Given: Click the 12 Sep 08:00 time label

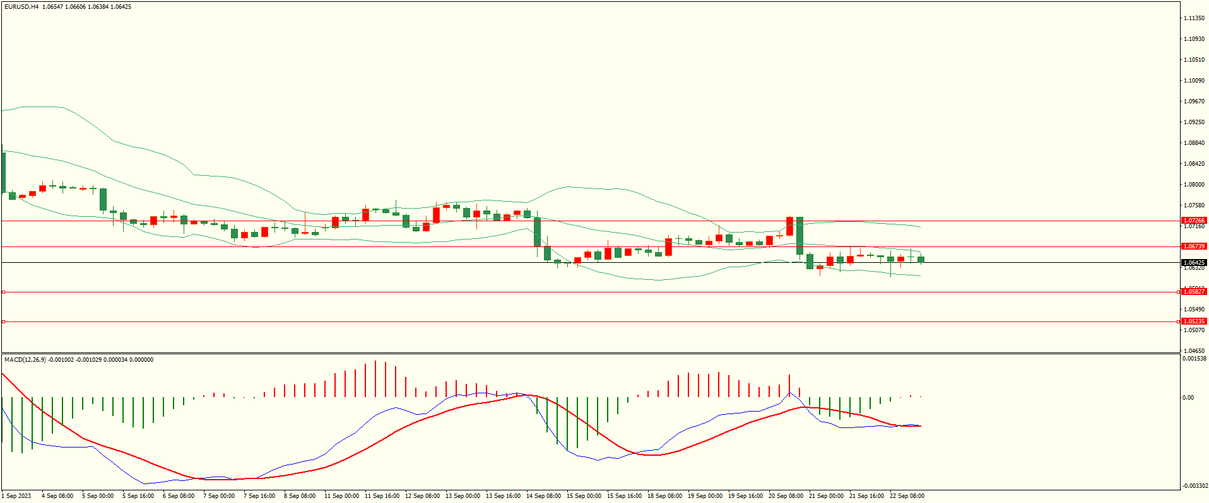Looking at the screenshot, I should [x=422, y=496].
